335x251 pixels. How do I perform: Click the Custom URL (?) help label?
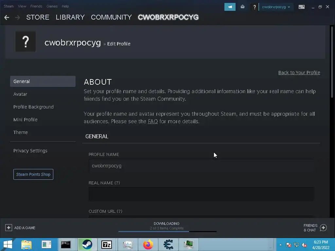pyautogui.click(x=105, y=211)
